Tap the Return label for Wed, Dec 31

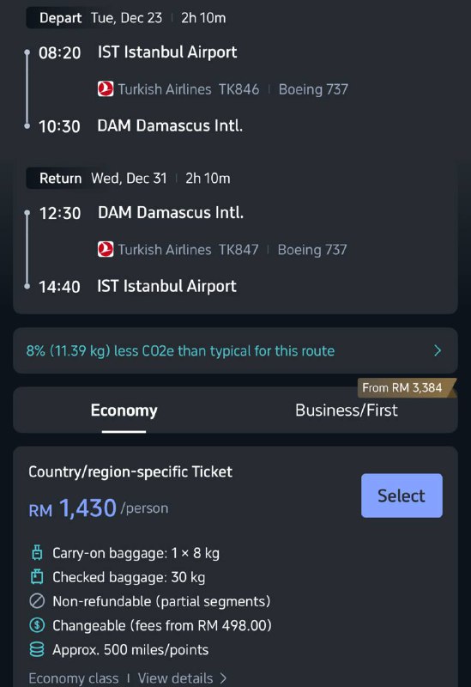tap(60, 179)
